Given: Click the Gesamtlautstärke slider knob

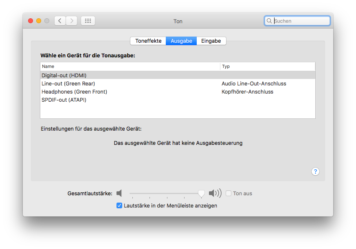Looking at the screenshot, I should [x=201, y=193].
